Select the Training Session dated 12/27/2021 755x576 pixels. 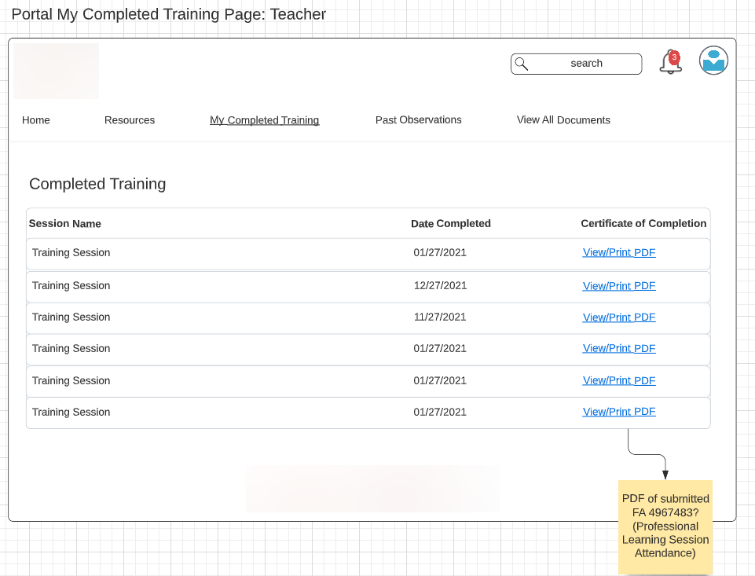(x=71, y=286)
